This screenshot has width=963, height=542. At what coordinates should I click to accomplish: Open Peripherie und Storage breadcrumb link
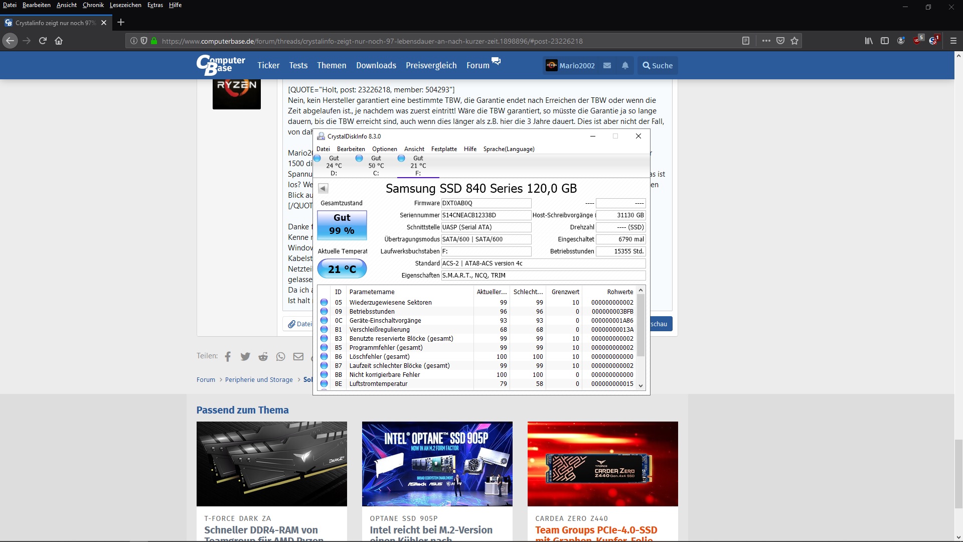point(259,380)
